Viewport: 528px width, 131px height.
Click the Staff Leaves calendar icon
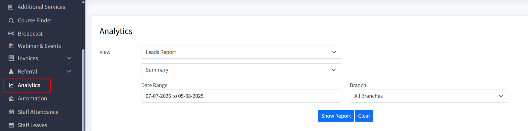coord(11,125)
